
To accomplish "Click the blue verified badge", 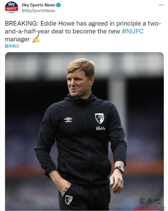I will (x=58, y=5).
